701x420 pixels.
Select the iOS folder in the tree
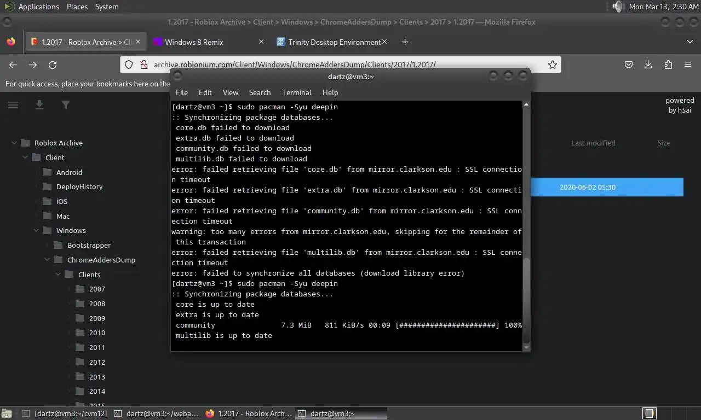[62, 201]
